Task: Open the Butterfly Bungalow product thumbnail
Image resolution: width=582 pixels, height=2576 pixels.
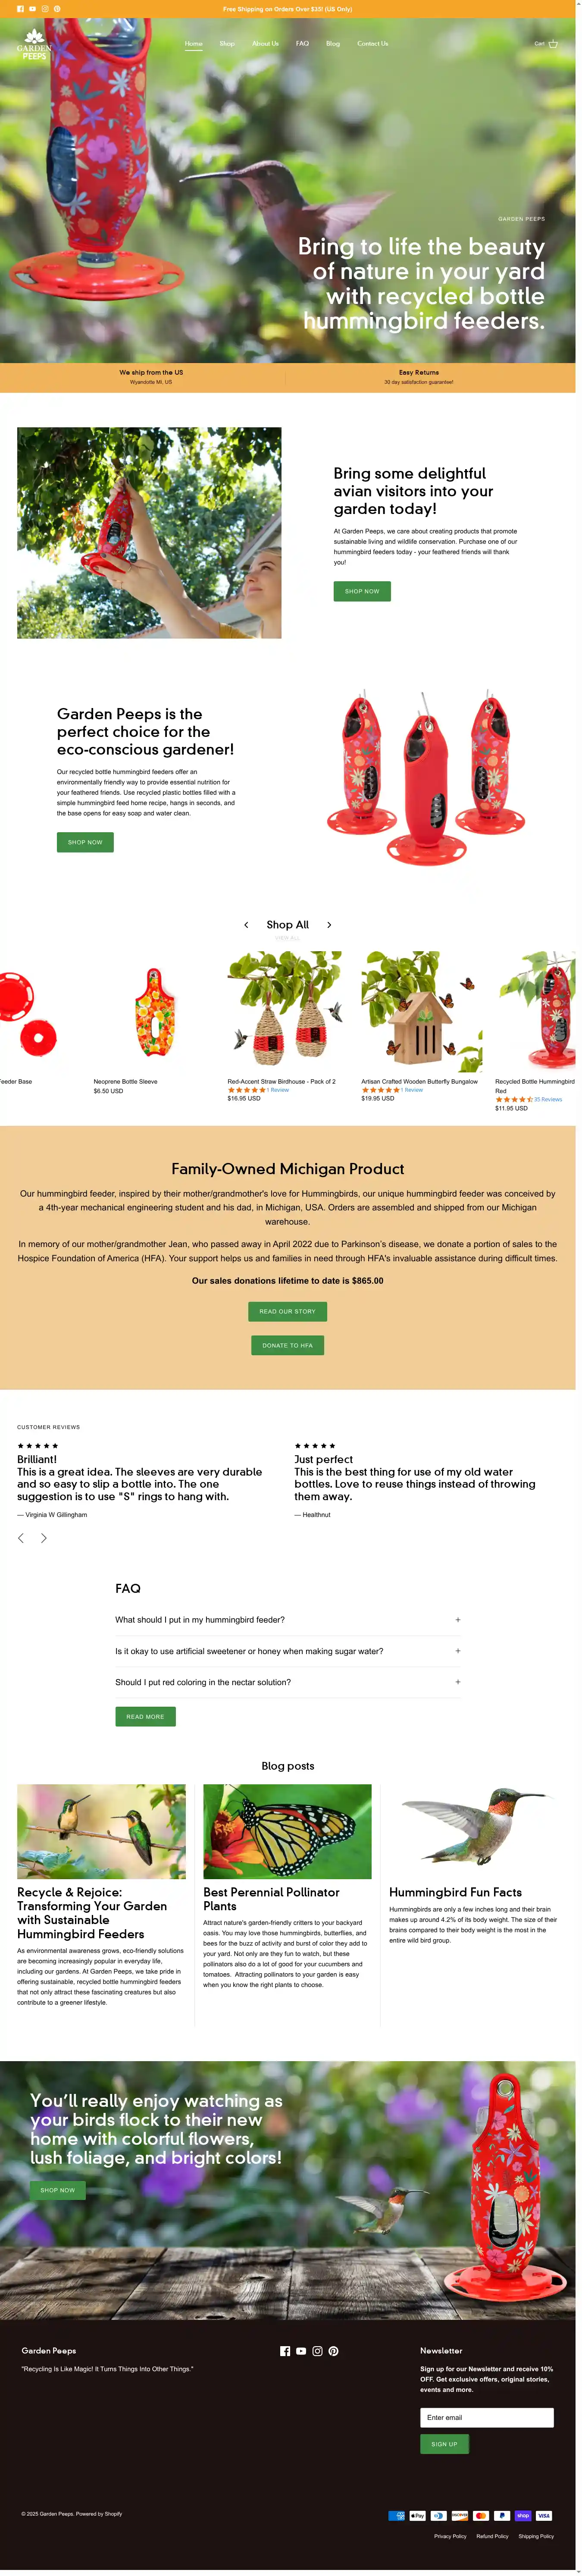Action: coord(422,1011)
